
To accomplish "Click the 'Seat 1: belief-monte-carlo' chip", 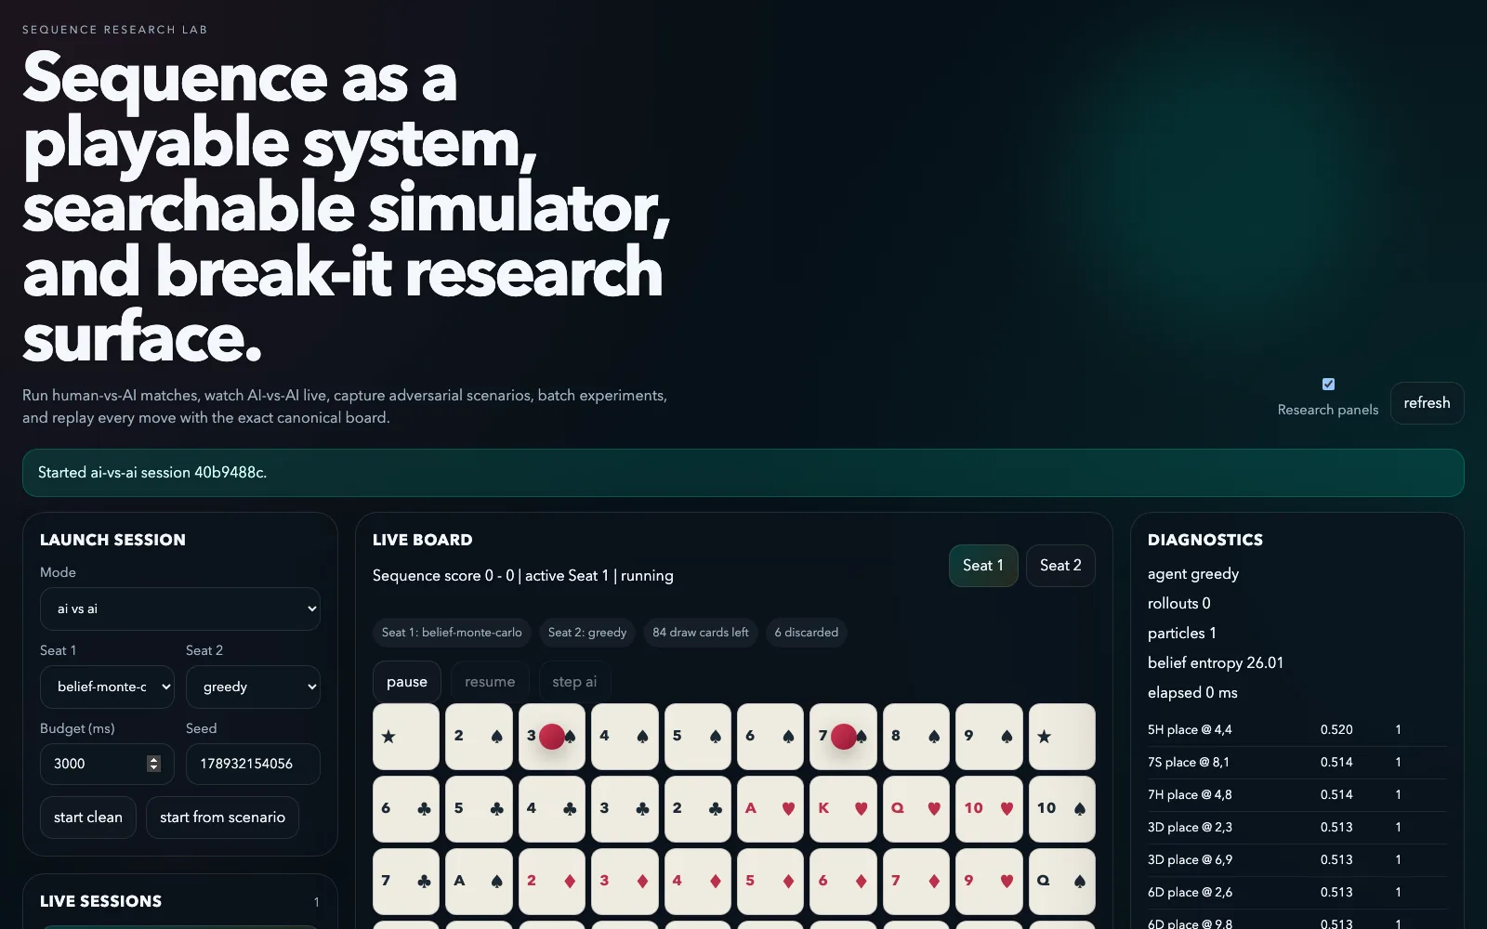I will [x=452, y=633].
